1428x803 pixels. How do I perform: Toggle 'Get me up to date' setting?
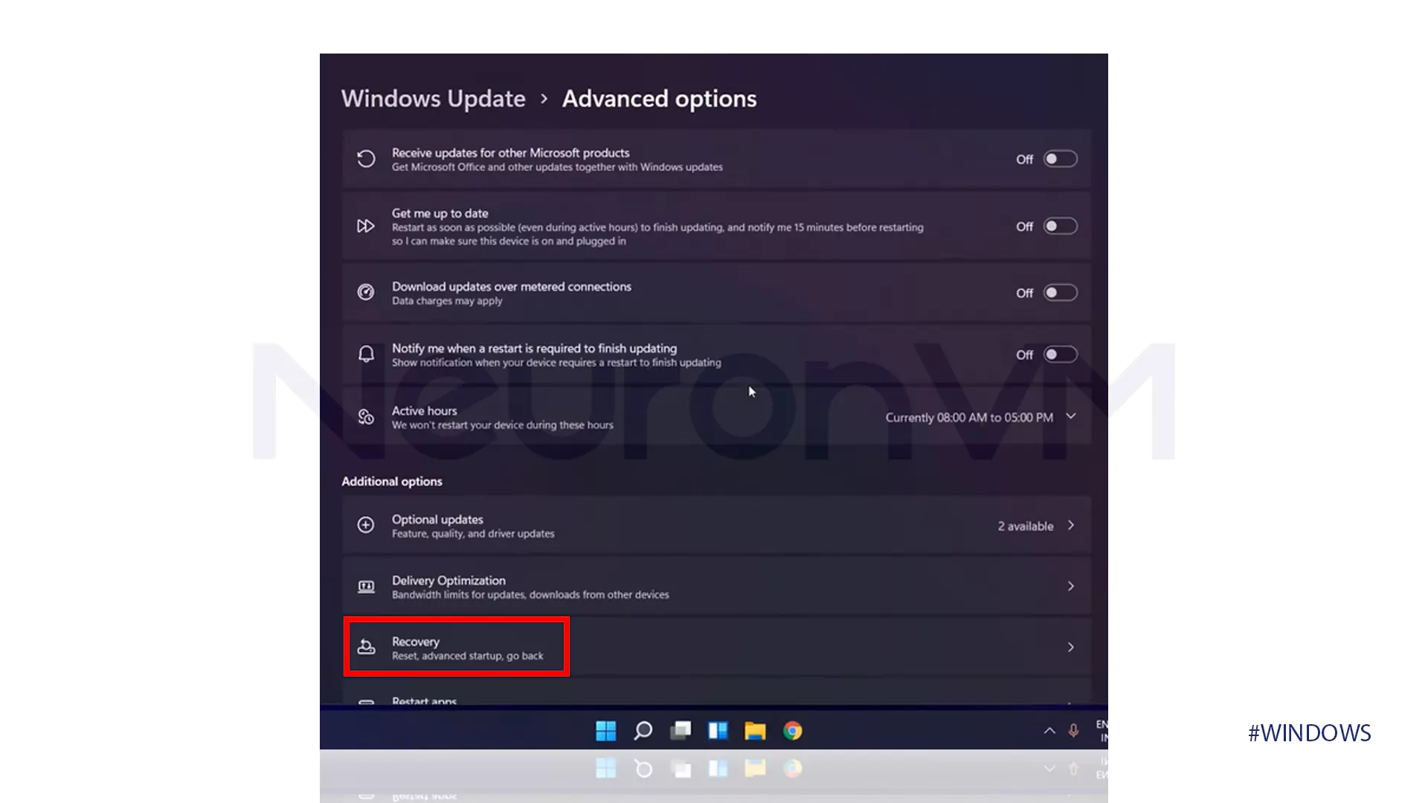point(1059,225)
